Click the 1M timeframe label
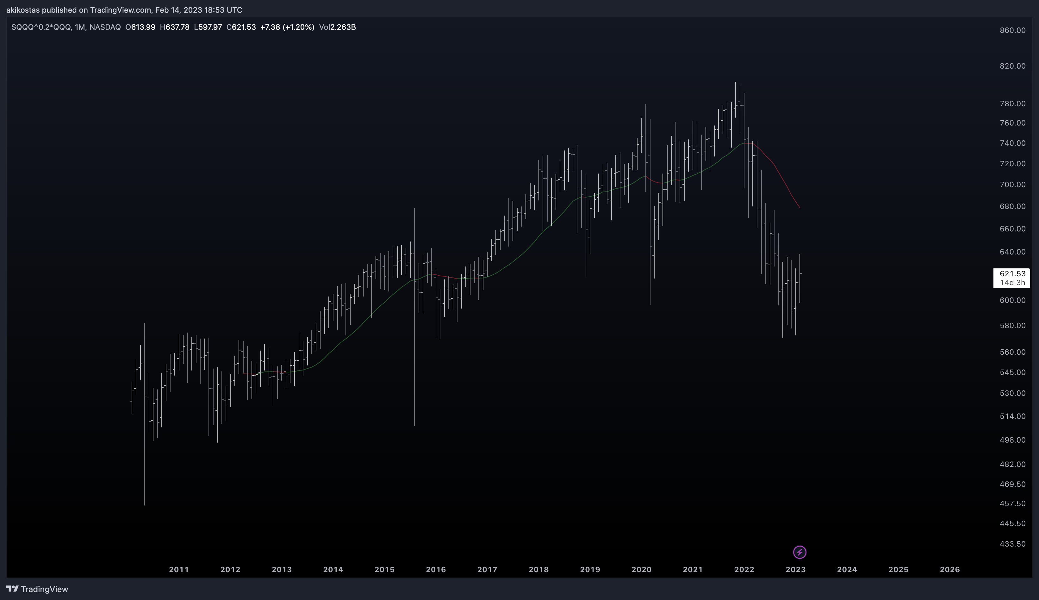The width and height of the screenshot is (1039, 600). (x=80, y=27)
